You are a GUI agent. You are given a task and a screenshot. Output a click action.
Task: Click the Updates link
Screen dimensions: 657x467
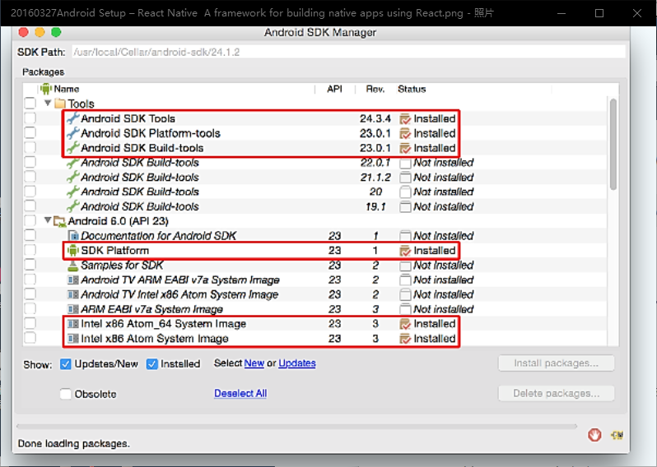[297, 363]
